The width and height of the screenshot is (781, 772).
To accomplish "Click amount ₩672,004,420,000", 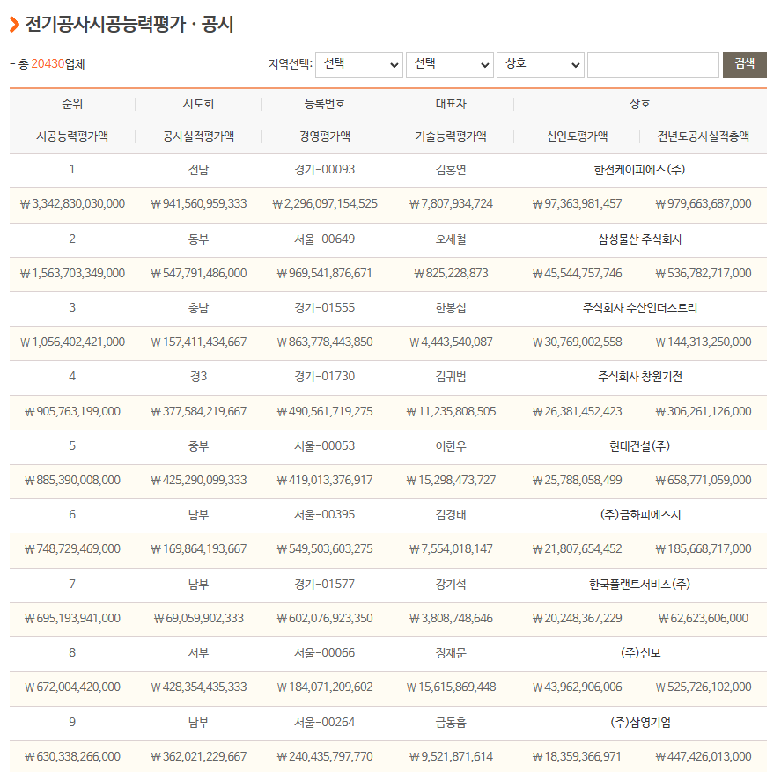I will pos(72,687).
